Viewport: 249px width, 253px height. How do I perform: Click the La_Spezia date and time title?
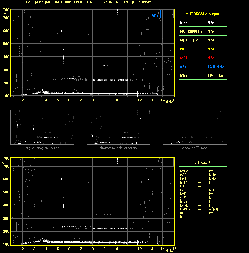[x=89, y=2]
